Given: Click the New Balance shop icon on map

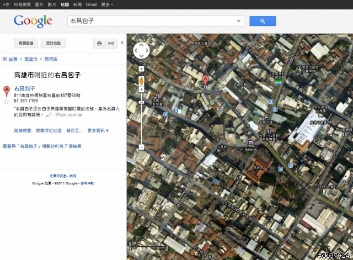Looking at the screenshot, I should coord(250,142).
